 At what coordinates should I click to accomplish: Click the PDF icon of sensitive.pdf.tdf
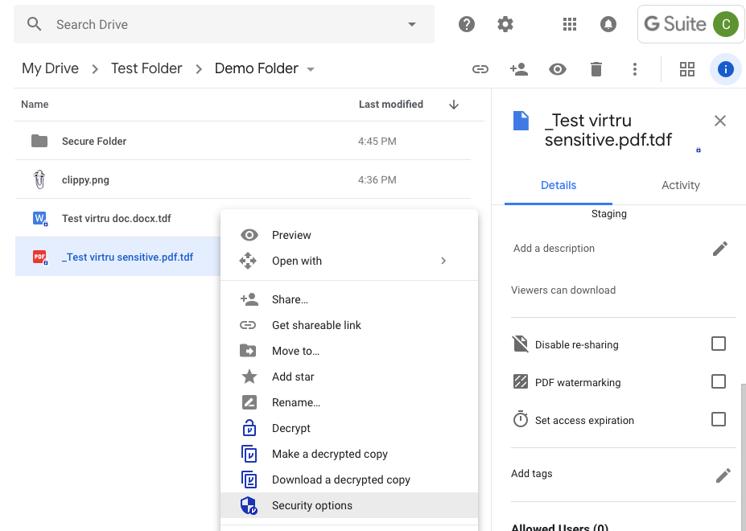coord(40,257)
